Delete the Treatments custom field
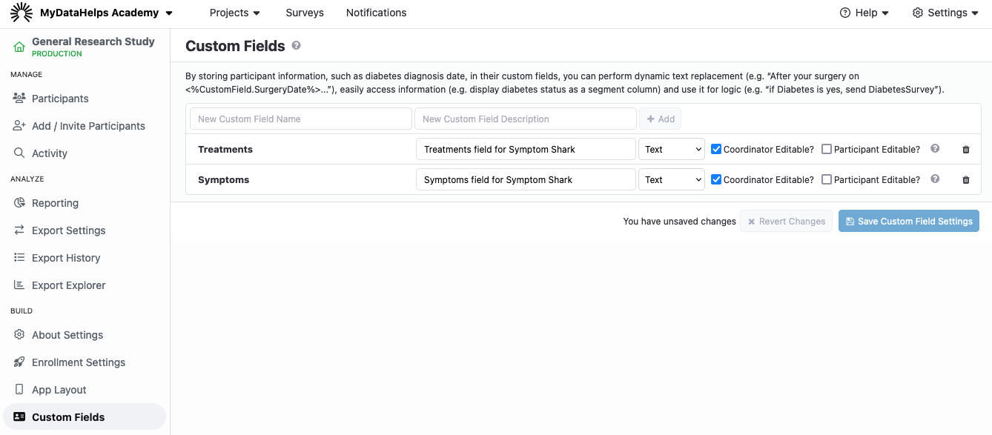992x435 pixels. pos(965,150)
